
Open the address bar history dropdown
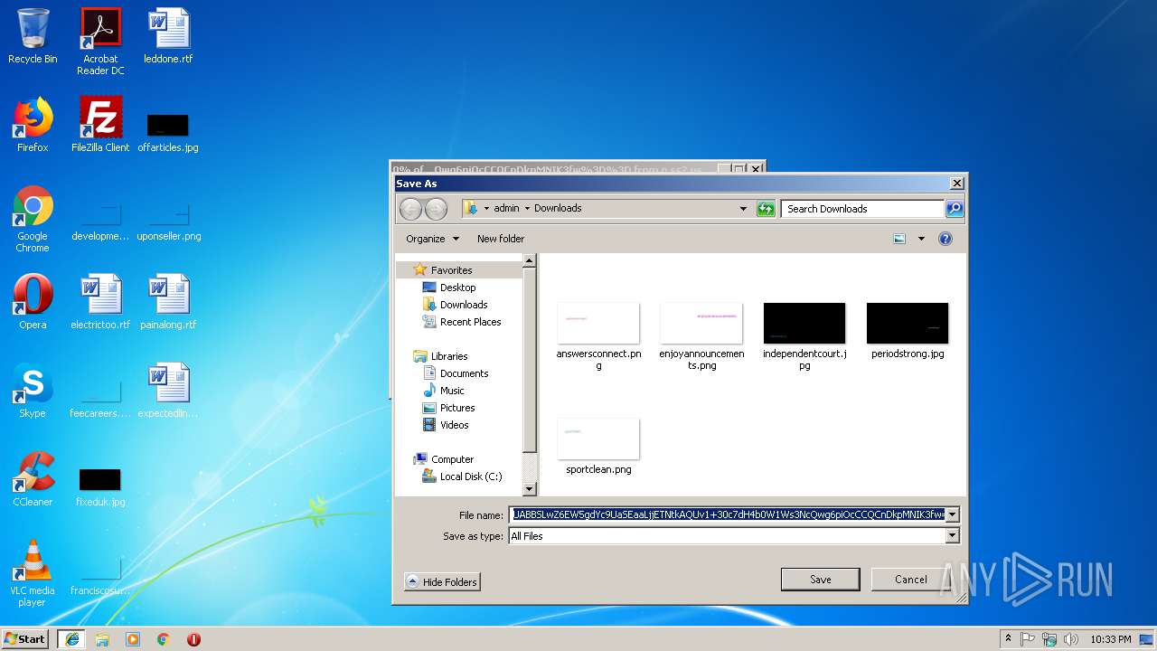(x=743, y=209)
